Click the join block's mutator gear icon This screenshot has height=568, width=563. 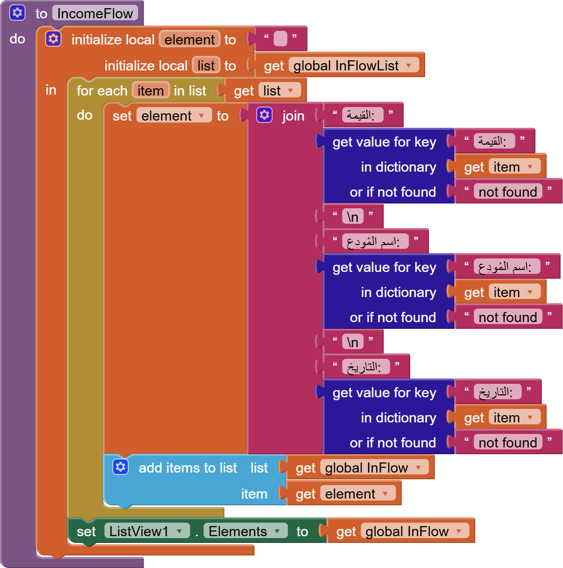point(264,115)
